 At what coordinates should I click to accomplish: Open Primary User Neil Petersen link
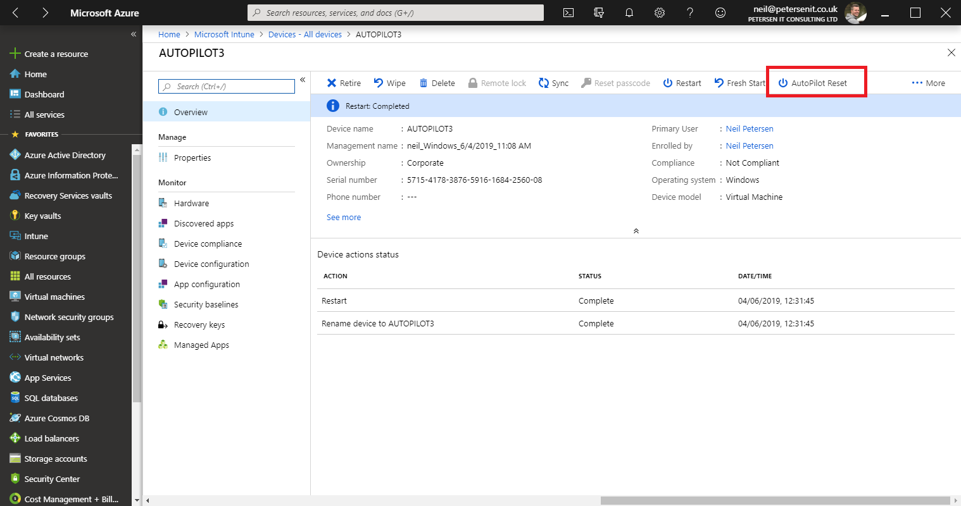click(x=750, y=128)
